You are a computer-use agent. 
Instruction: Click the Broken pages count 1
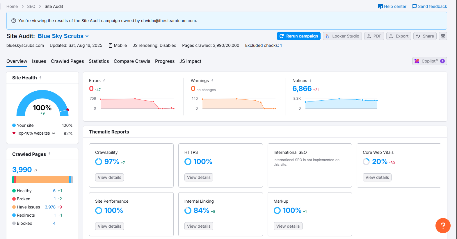click(x=55, y=199)
